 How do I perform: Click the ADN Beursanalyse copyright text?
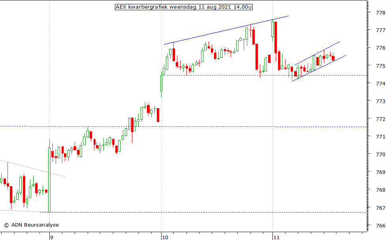tap(31, 225)
